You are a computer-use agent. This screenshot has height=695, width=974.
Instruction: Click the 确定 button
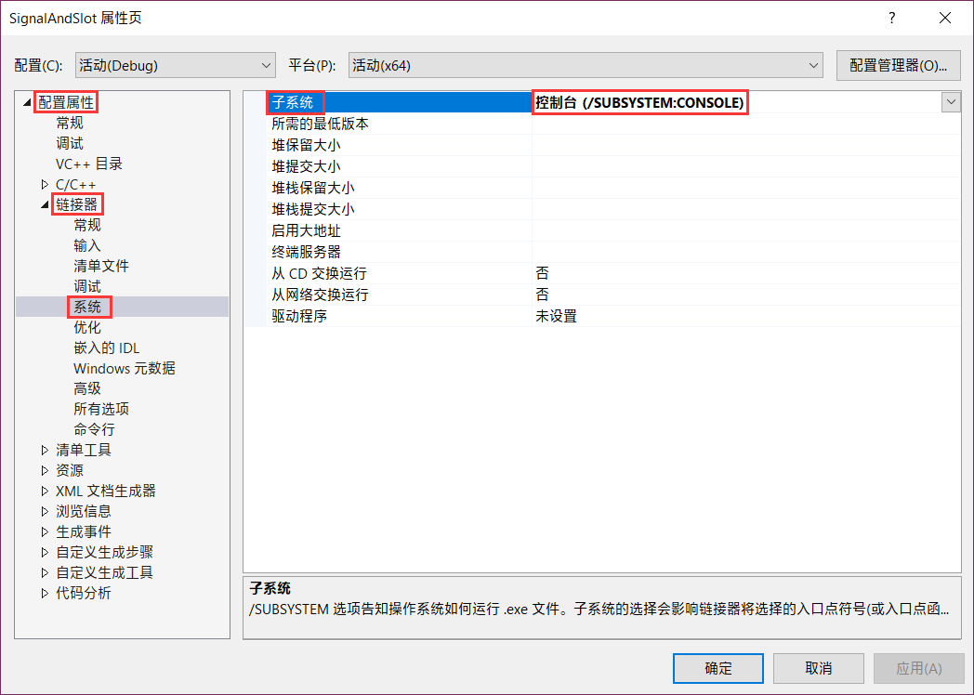718,668
